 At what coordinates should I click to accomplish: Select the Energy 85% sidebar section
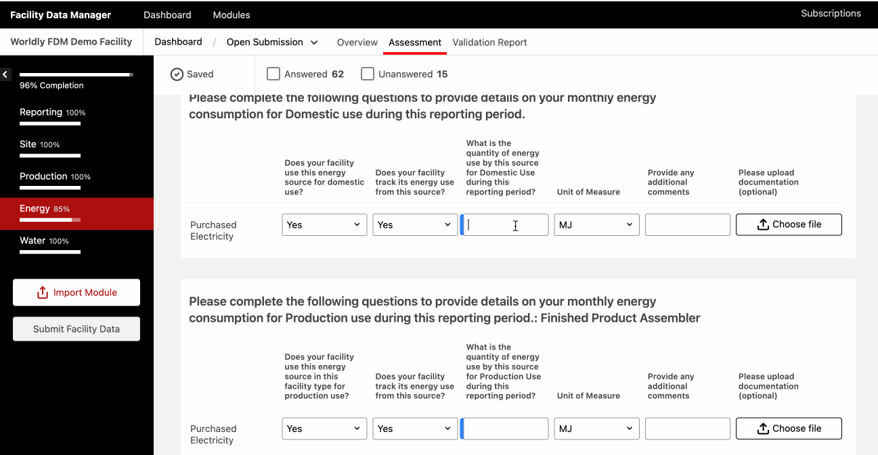point(76,214)
